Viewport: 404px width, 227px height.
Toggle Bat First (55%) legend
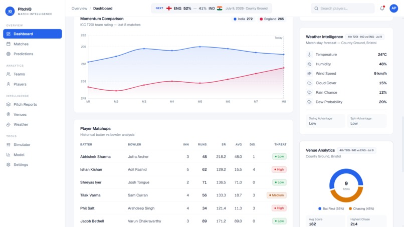point(331,208)
